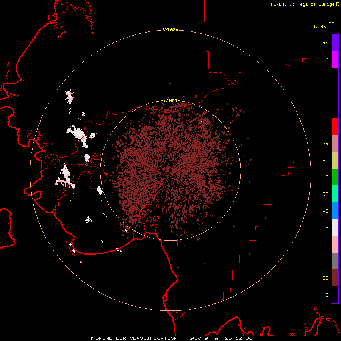The height and width of the screenshot is (341, 341).
Task: Click the DS legend label
Action: tap(325, 228)
